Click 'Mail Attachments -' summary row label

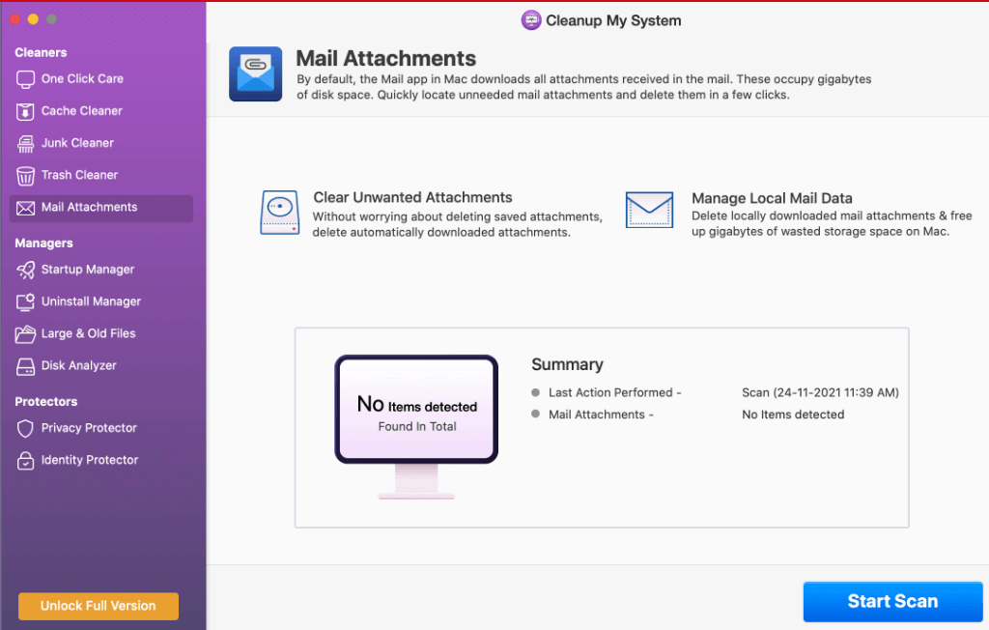tap(601, 415)
